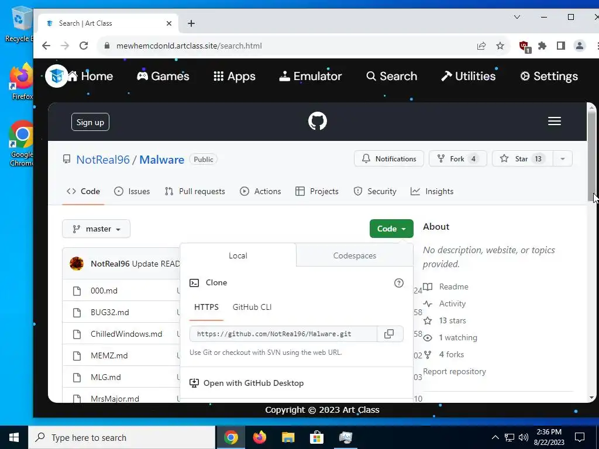The image size is (599, 449).
Task: Open the Utilities nav item
Action: tap(469, 76)
